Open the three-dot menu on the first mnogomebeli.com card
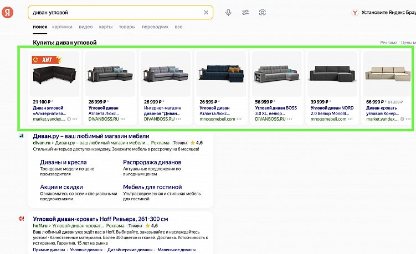Screen dimensions: 416x254 point(239,119)
